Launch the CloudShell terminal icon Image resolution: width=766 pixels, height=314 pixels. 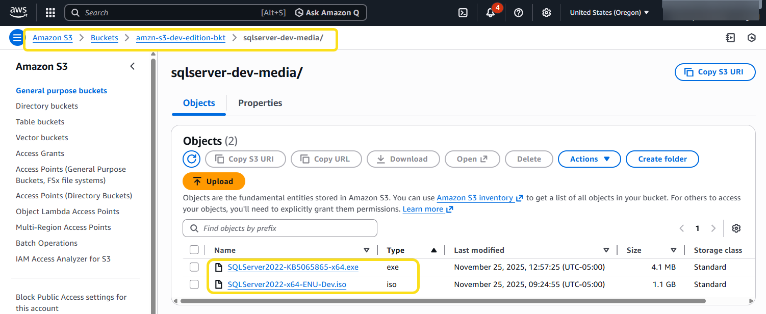point(463,13)
